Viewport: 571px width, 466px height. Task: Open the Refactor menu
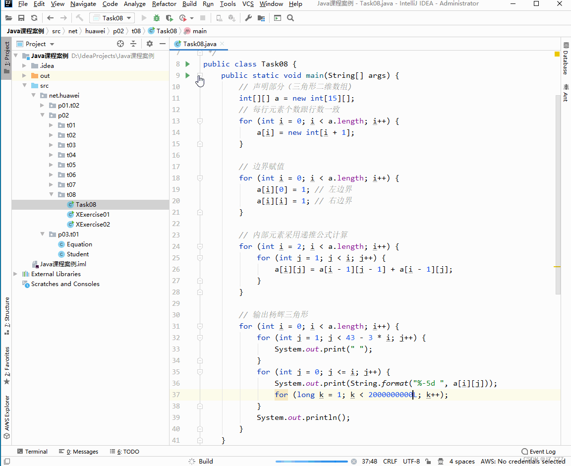tap(164, 4)
